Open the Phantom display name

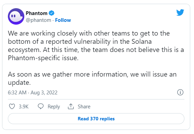pos(37,13)
